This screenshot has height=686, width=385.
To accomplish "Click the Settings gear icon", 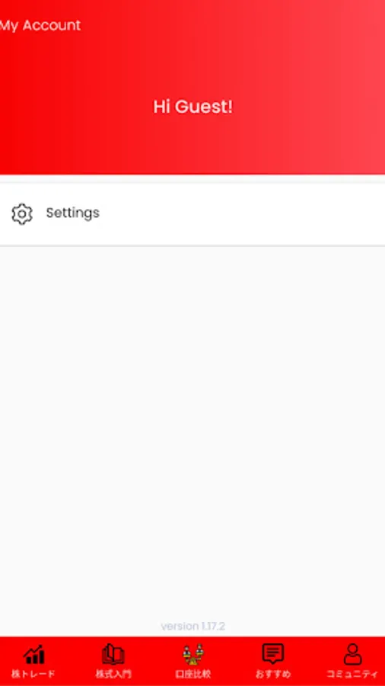I will (x=22, y=214).
